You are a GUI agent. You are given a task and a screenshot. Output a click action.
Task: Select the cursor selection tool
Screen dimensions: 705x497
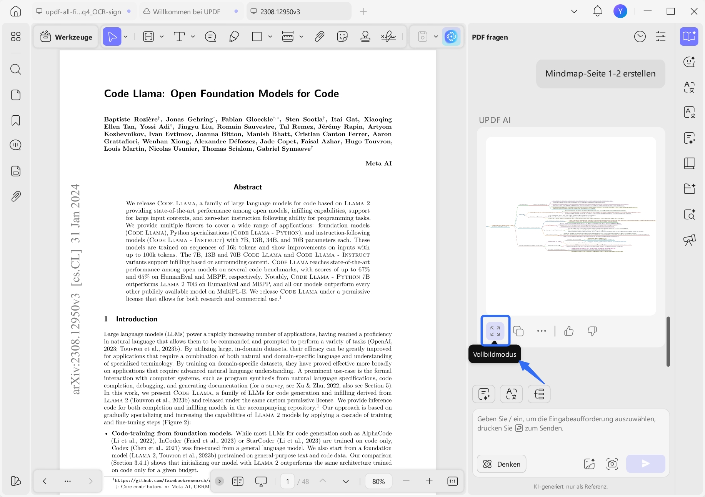tap(112, 37)
